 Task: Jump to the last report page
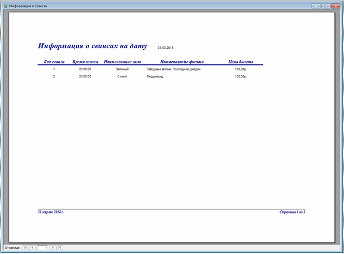coord(60,248)
